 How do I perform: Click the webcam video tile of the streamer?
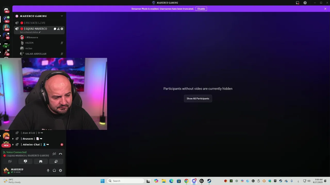click(x=53, y=94)
